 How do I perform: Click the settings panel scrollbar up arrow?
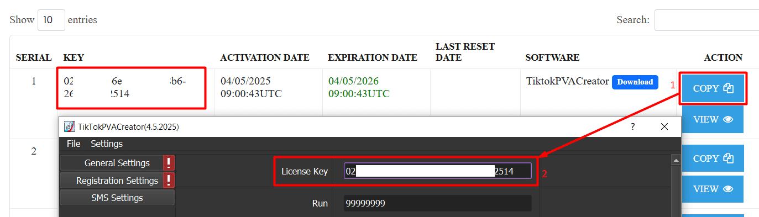(x=676, y=160)
